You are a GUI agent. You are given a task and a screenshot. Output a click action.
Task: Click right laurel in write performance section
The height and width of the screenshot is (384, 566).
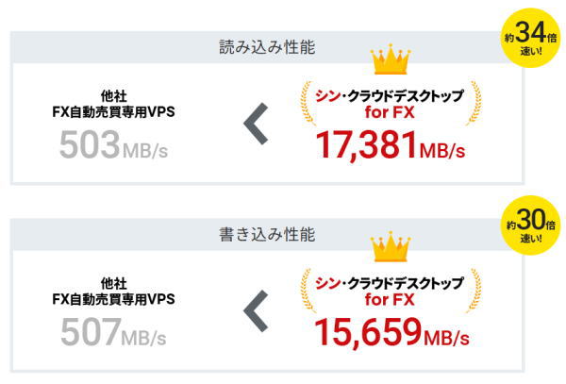(474, 291)
